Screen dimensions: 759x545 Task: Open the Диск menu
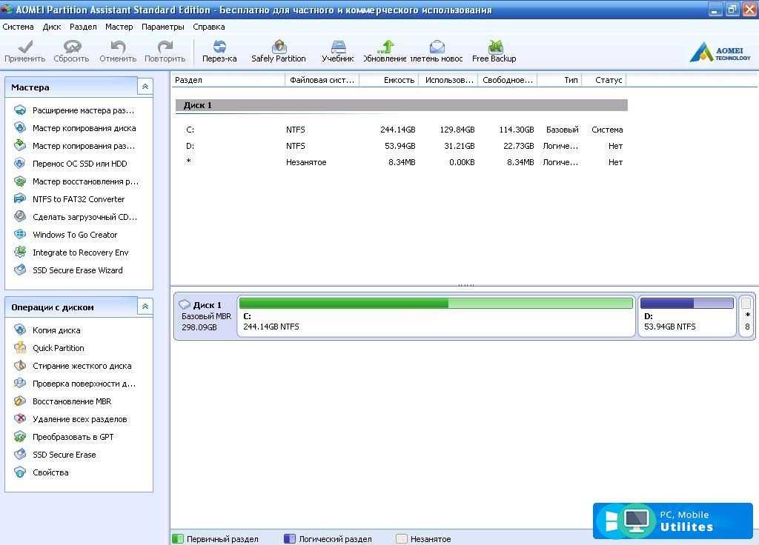tap(52, 27)
